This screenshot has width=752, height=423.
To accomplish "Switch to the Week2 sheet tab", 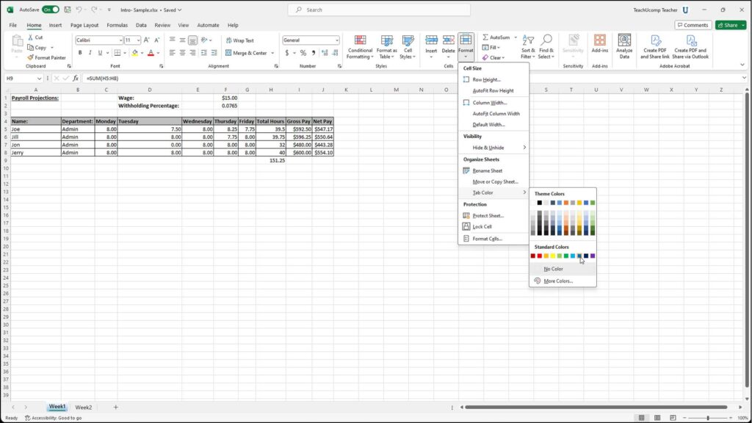I will (x=83, y=407).
